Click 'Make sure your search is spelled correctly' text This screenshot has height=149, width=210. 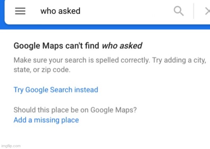tap(81, 60)
